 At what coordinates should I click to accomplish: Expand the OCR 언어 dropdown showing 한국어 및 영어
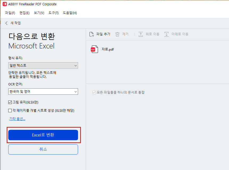click(x=43, y=92)
